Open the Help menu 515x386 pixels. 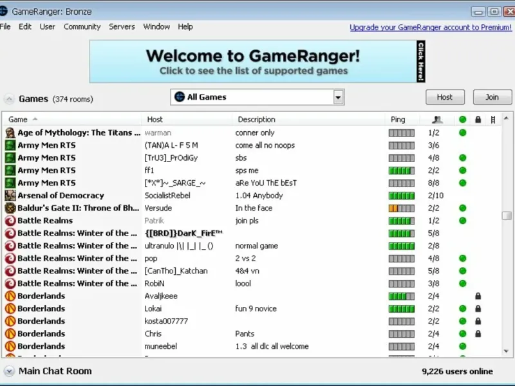coord(185,27)
